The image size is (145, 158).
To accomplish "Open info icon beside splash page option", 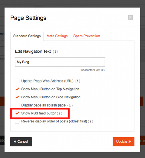I will [x=70, y=105].
